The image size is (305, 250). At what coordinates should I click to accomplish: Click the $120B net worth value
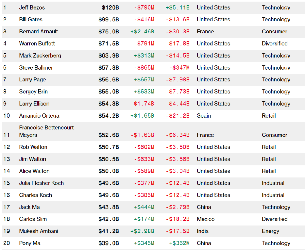[110, 7]
